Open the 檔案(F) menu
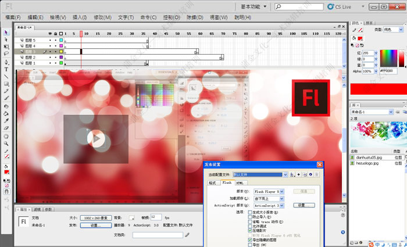The height and width of the screenshot is (247, 407). pos(13,17)
